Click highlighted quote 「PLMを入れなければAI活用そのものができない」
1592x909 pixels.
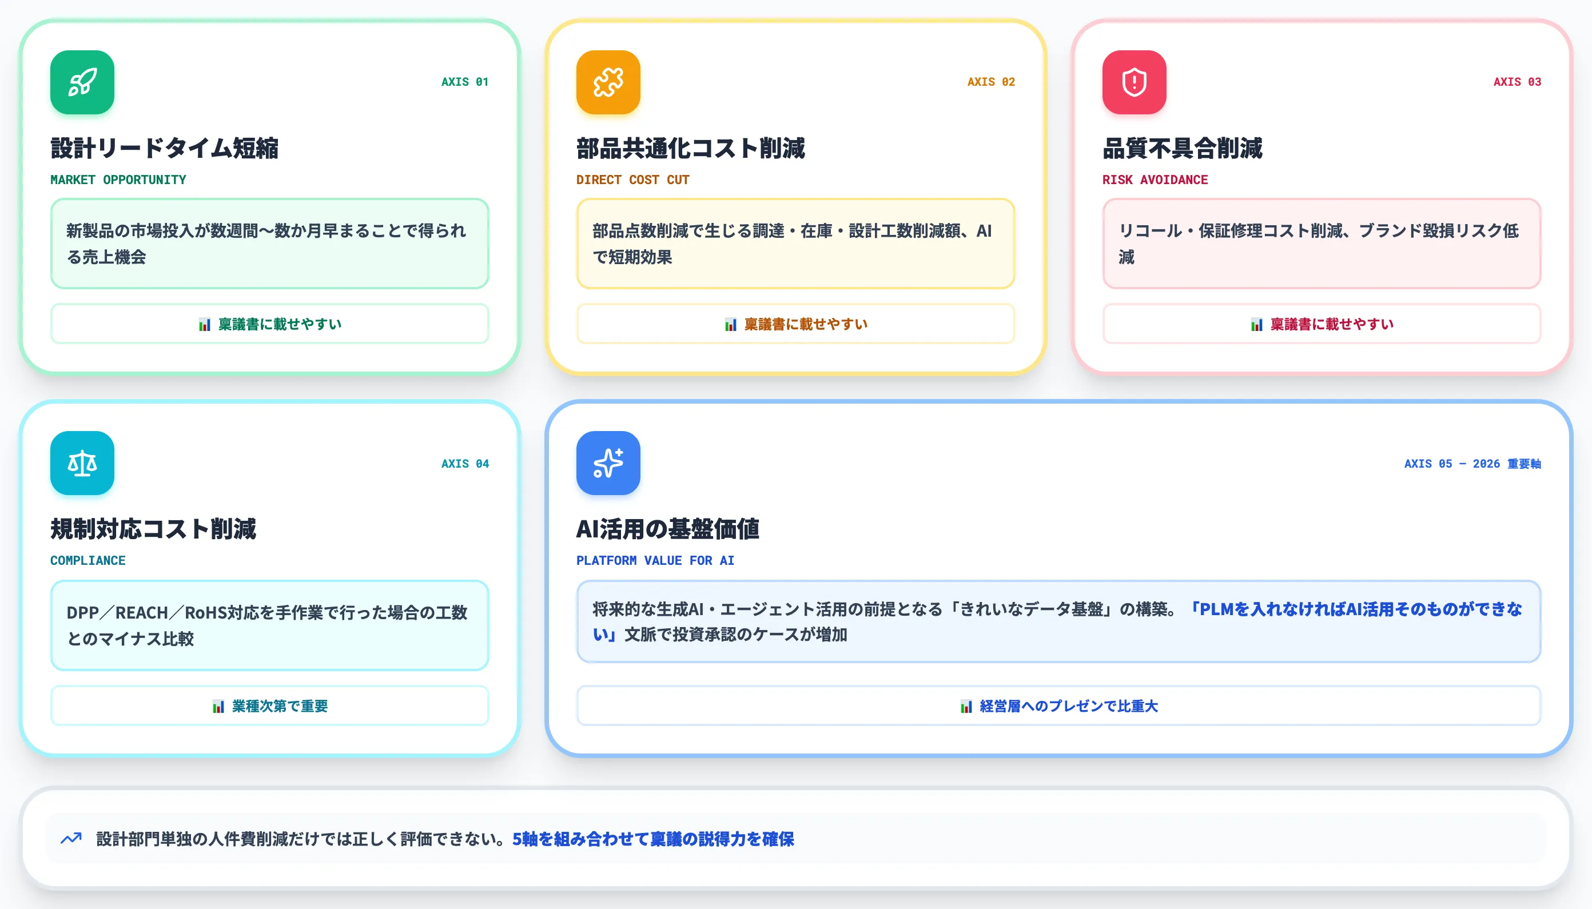click(1057, 622)
